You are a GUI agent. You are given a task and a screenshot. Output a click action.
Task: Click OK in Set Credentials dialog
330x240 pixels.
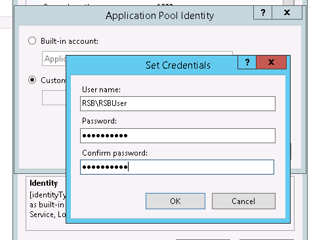coord(175,201)
